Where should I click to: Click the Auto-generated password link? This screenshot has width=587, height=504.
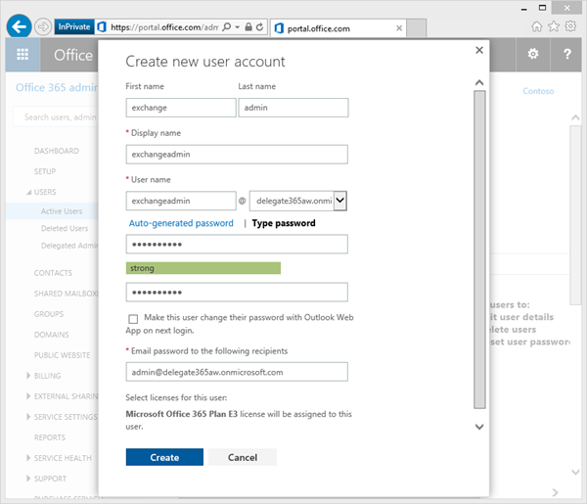pyautogui.click(x=181, y=223)
